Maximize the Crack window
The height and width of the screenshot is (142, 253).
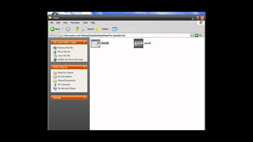pyautogui.click(x=198, y=18)
